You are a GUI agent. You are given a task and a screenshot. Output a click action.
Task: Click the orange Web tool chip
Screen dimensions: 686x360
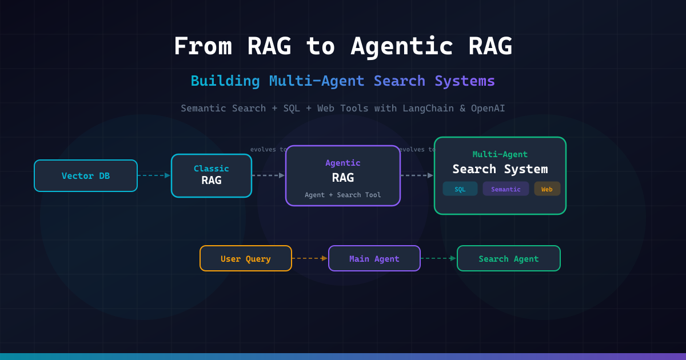click(x=547, y=189)
